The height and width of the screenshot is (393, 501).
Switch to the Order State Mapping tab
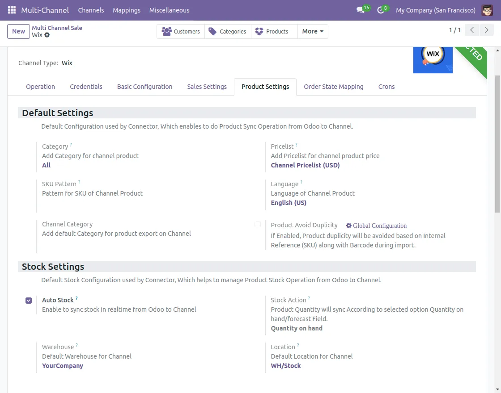(333, 87)
